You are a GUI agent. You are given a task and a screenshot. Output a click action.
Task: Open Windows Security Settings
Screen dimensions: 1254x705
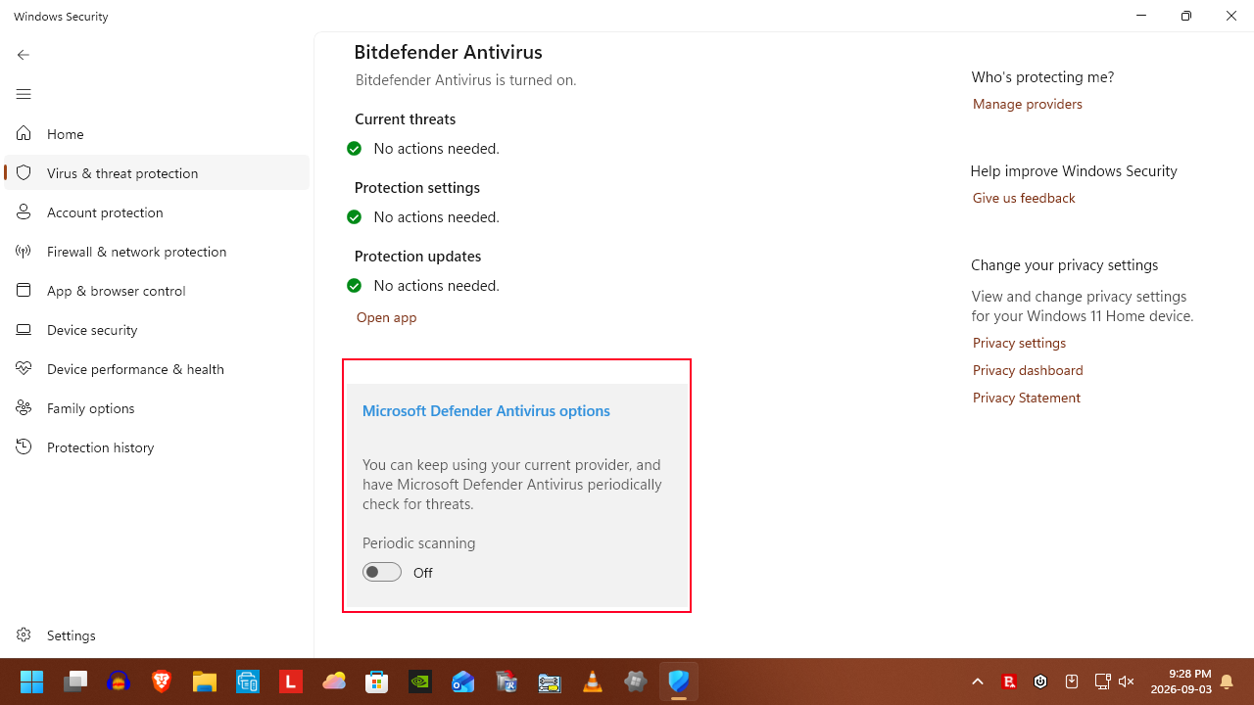tap(157, 634)
